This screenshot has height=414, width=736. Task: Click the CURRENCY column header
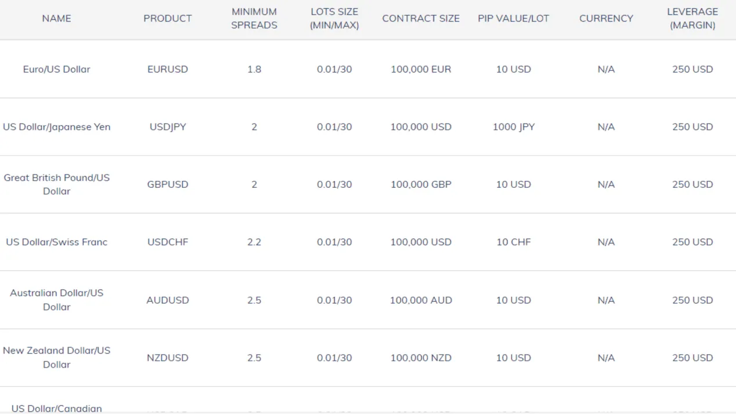606,19
